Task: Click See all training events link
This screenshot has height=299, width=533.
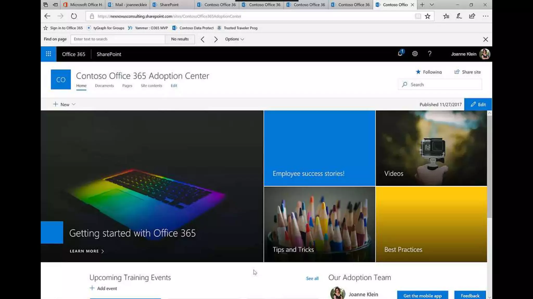Action: click(312, 278)
